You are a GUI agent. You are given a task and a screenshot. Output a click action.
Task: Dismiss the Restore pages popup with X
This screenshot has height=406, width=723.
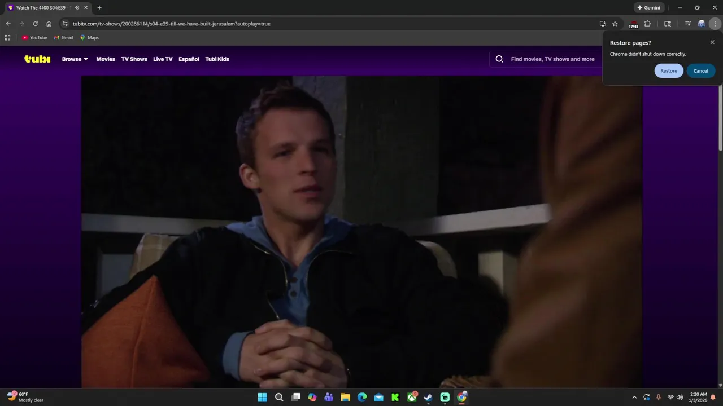[x=712, y=42]
